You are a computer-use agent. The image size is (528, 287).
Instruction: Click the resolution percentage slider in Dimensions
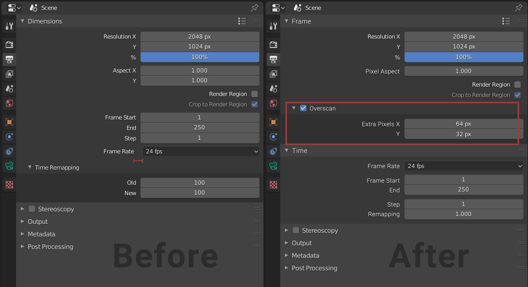tap(200, 57)
